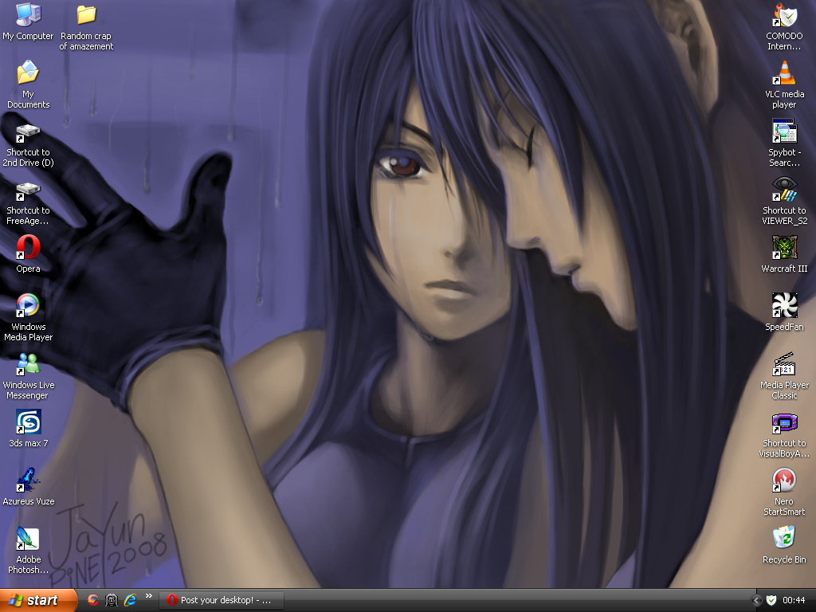Switch to 'Post your desktop!' Opera taskbar button
The height and width of the screenshot is (612, 816).
(222, 600)
